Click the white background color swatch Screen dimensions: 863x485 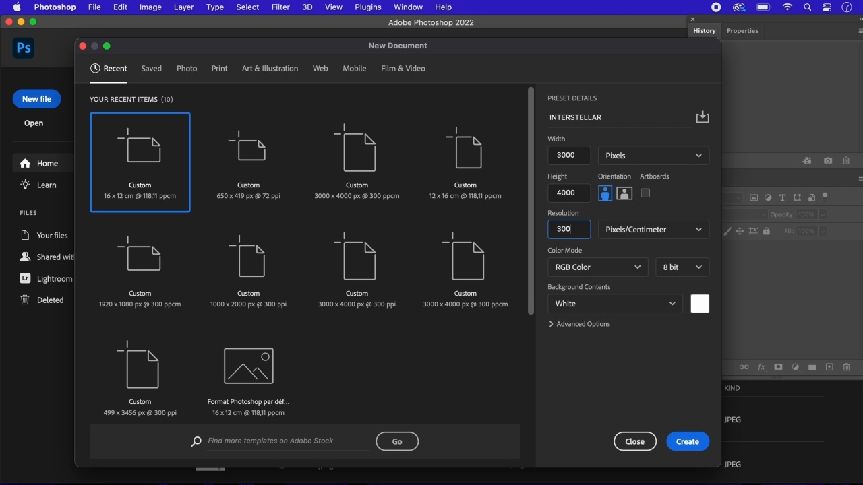(x=700, y=304)
